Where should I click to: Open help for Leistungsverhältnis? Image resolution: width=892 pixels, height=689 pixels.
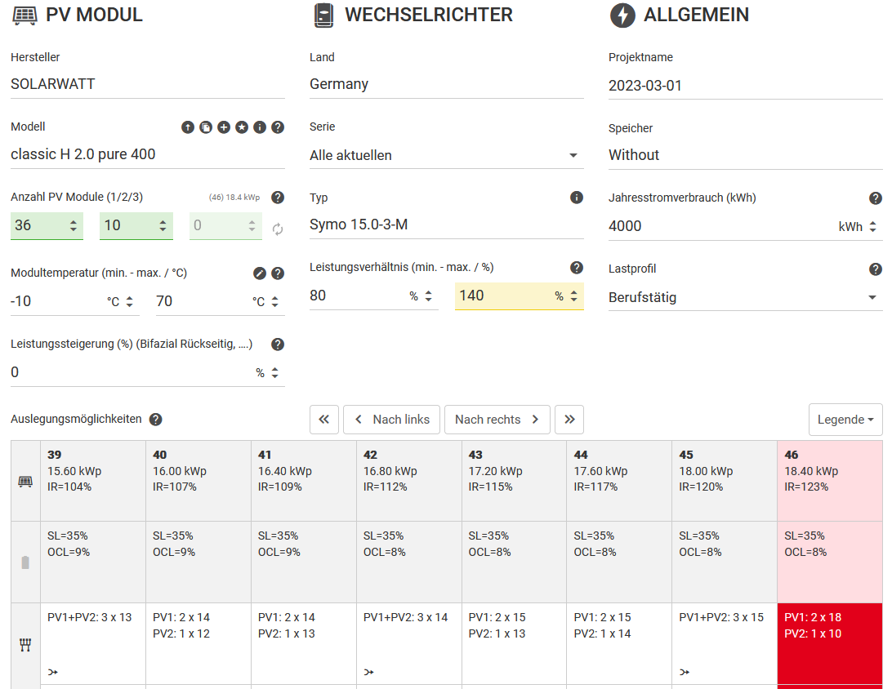pyautogui.click(x=576, y=268)
